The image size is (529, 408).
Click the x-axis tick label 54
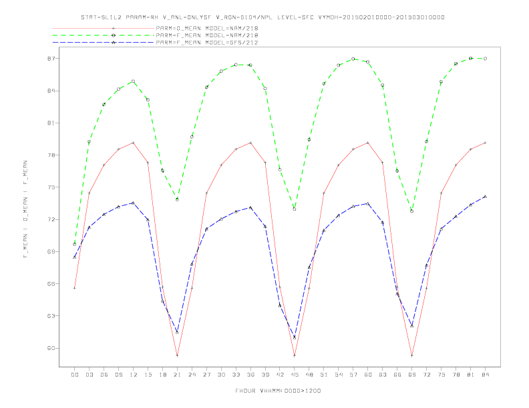pos(339,375)
